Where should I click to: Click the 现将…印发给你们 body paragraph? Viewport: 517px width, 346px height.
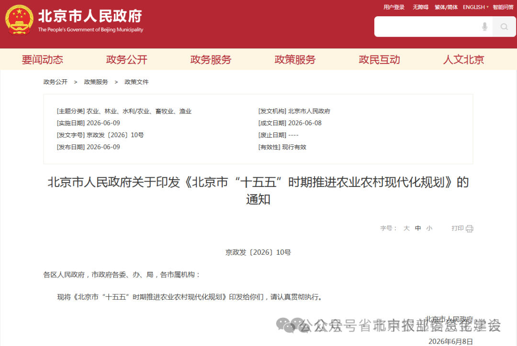pos(190,297)
